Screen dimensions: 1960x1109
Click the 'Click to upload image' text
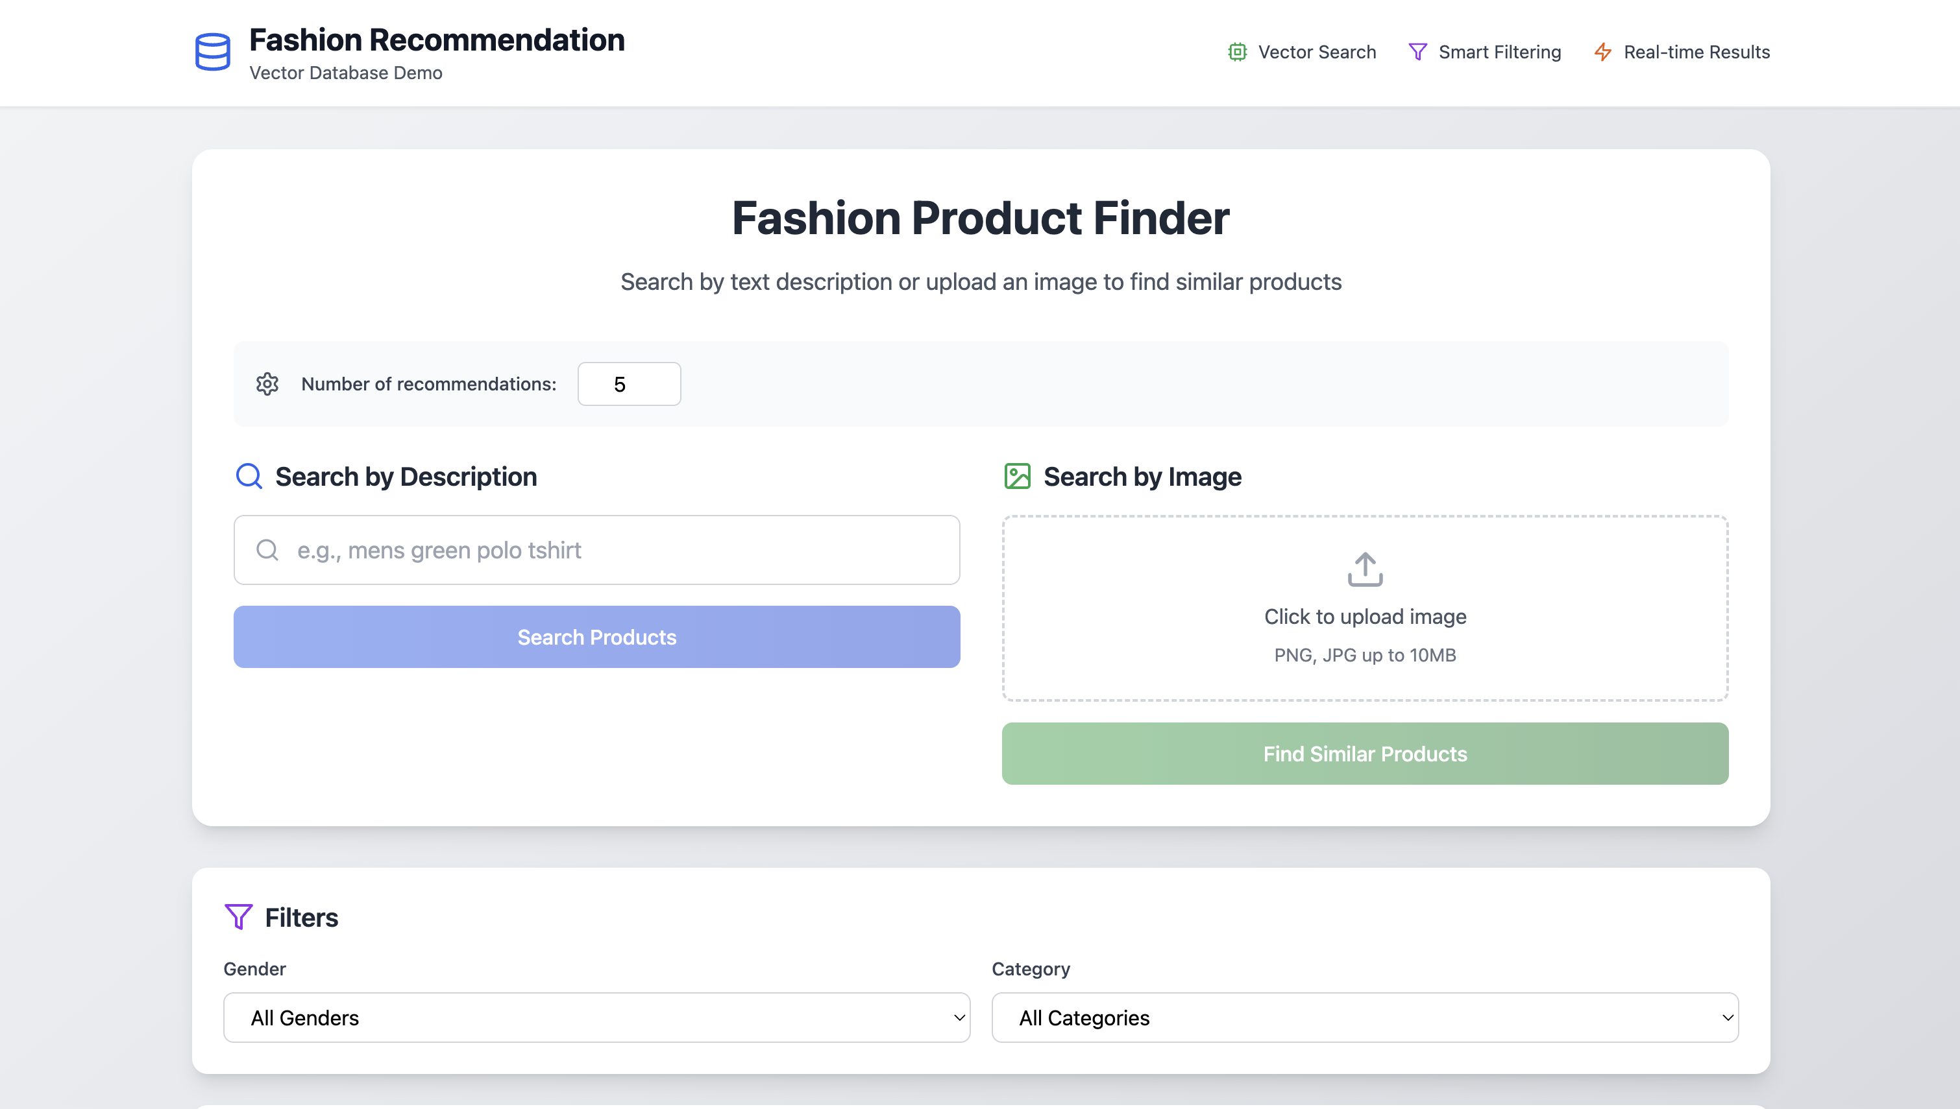(1365, 616)
